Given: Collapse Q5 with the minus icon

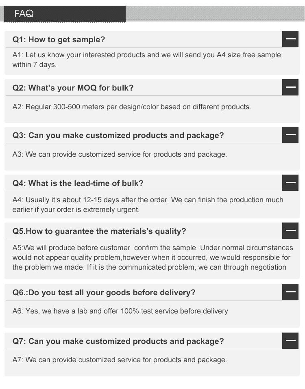Looking at the screenshot, I should tap(290, 231).
